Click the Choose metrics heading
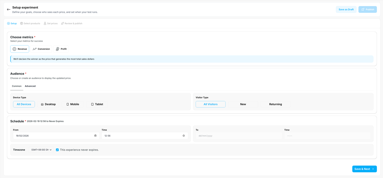 tap(22, 37)
